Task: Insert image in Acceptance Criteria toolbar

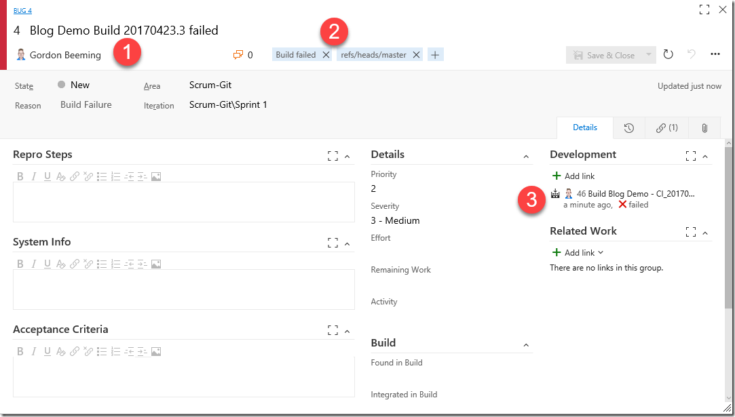Action: pos(156,351)
